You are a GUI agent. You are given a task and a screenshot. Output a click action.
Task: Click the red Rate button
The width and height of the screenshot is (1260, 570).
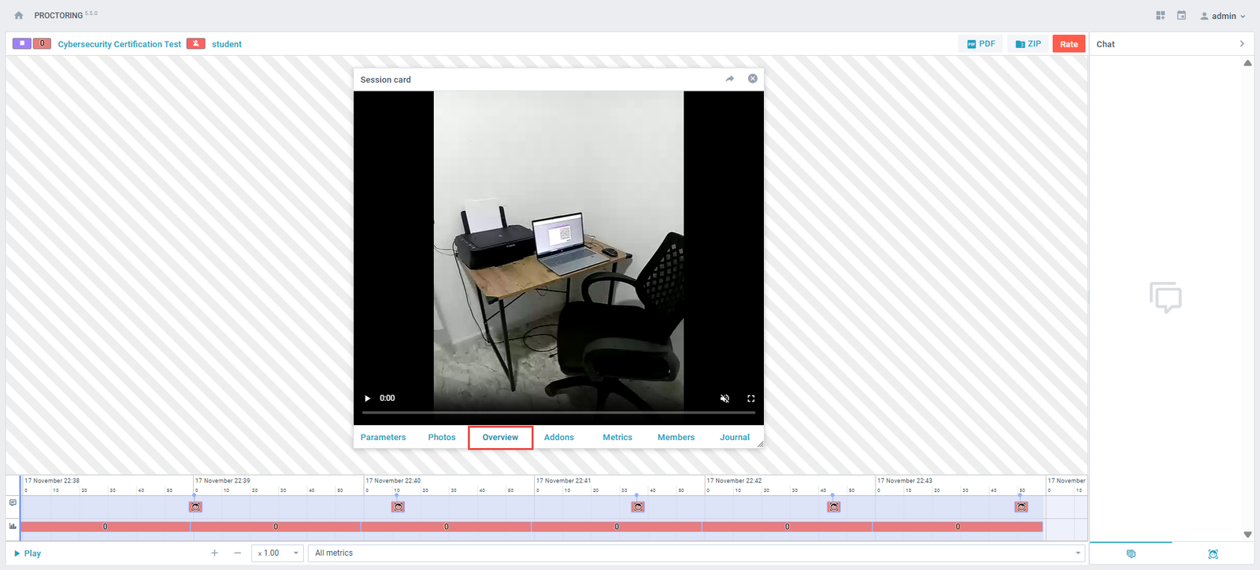coord(1069,44)
